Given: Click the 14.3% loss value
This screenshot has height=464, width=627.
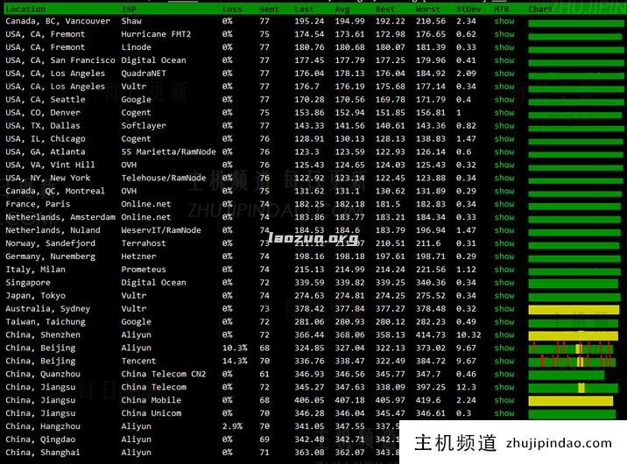Looking at the screenshot, I should click(x=235, y=361).
